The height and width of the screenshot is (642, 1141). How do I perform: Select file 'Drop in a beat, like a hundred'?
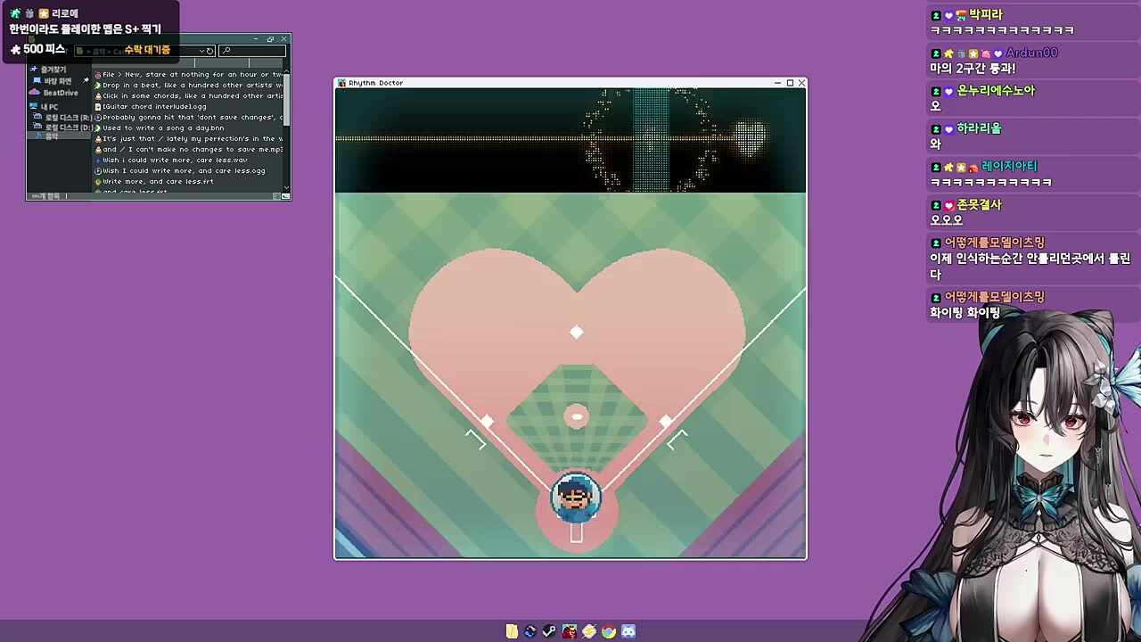tap(189, 86)
